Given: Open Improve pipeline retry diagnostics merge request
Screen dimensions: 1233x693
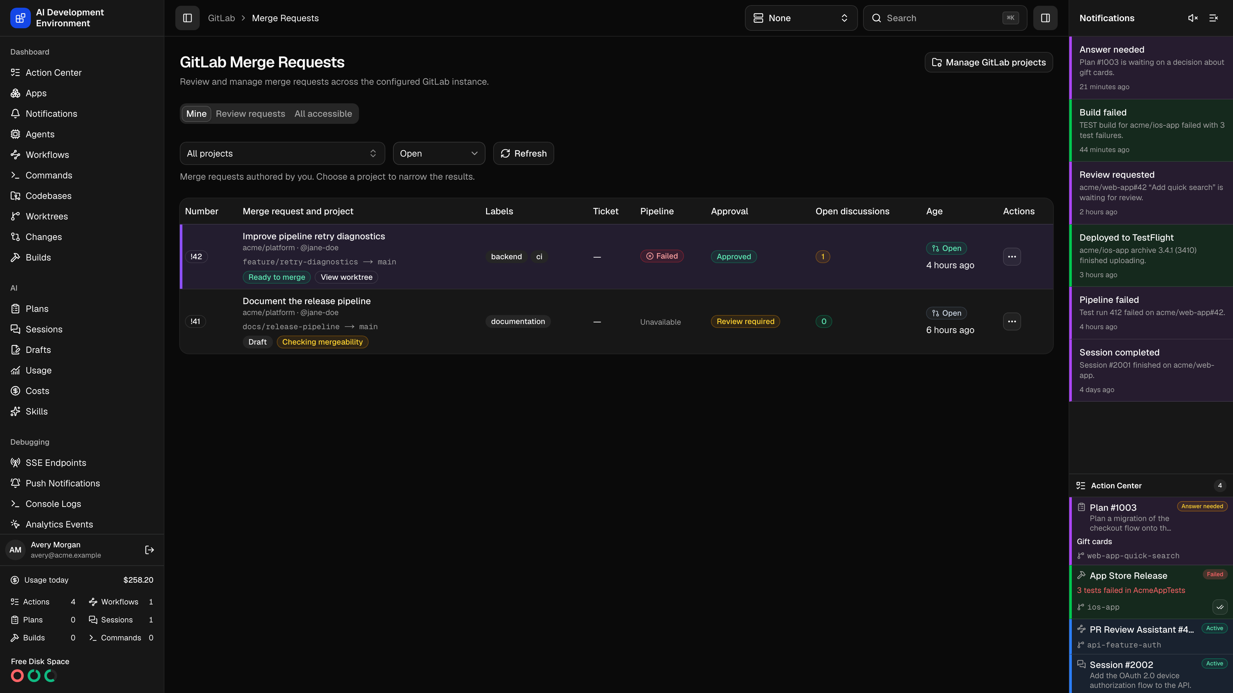Looking at the screenshot, I should click(313, 236).
